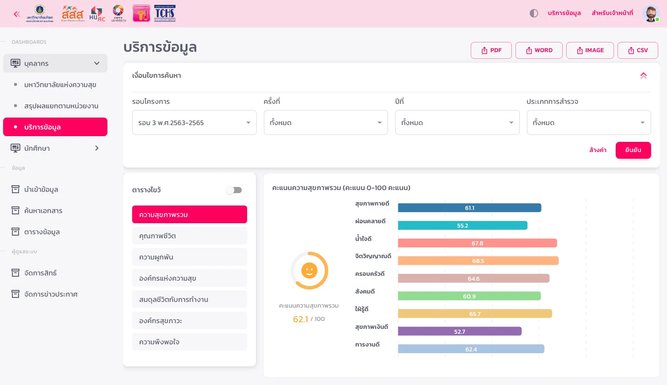Toggle the ตารางไขว้ switch off
Viewport: 667px width, 385px height.
point(234,190)
